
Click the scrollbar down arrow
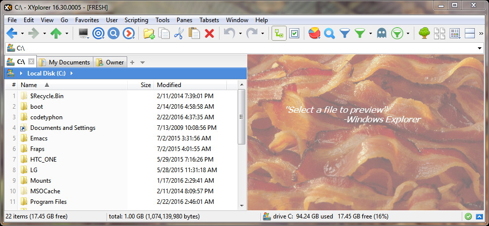pos(241,206)
